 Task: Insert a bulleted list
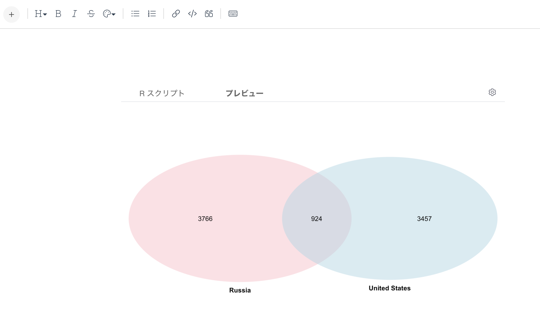135,14
